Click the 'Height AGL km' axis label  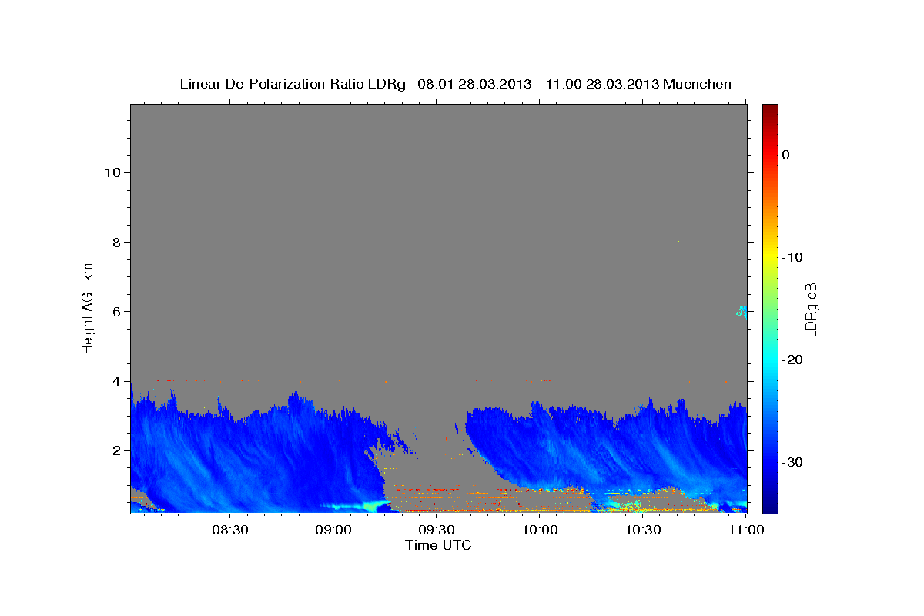88,307
